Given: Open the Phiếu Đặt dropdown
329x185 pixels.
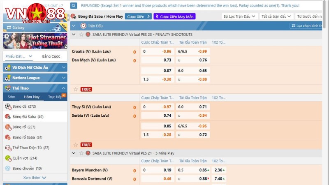Looking at the screenshot, I should [19, 56].
